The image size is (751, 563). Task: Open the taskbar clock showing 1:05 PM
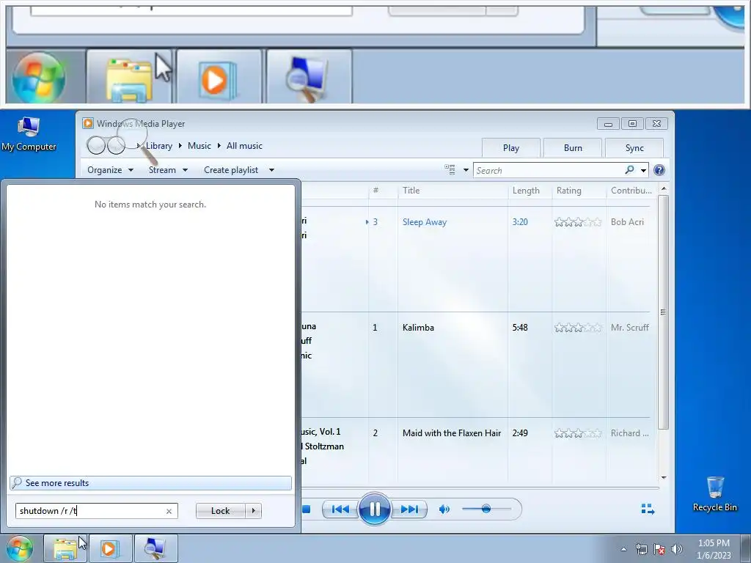(714, 549)
